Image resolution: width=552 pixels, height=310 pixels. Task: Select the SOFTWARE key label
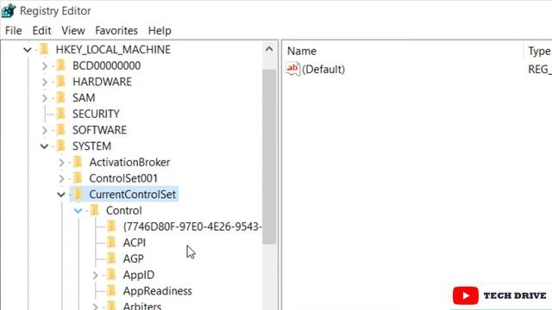click(x=100, y=130)
